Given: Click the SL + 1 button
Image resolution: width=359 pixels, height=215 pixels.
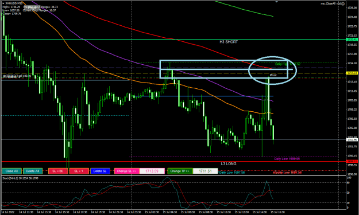Looking at the screenshot, I should (x=79, y=171).
